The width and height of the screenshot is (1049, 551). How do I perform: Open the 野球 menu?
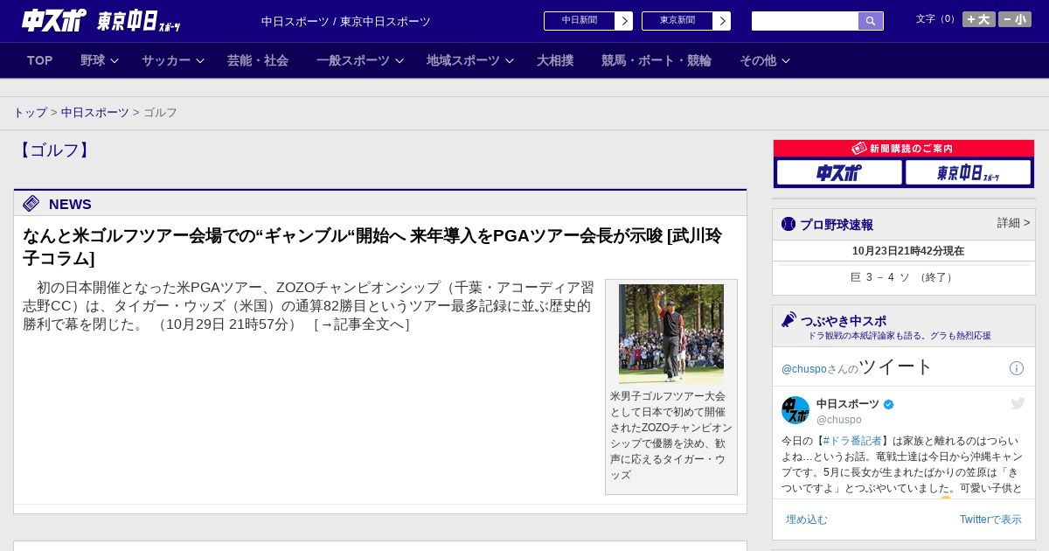pyautogui.click(x=93, y=60)
